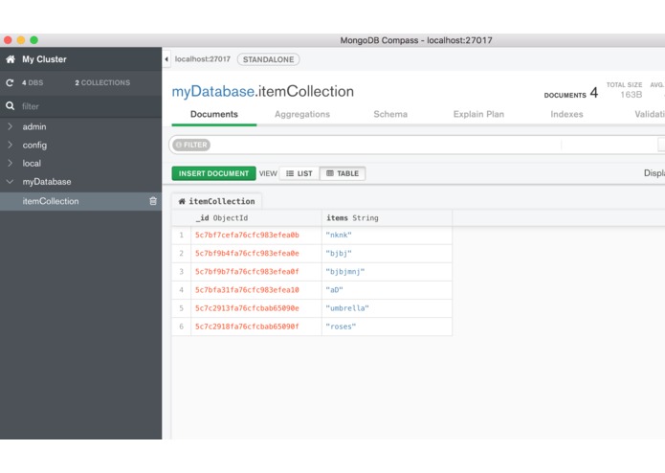Image resolution: width=665 pixels, height=473 pixels.
Task: Focus the query filter input bar
Action: click(386, 145)
